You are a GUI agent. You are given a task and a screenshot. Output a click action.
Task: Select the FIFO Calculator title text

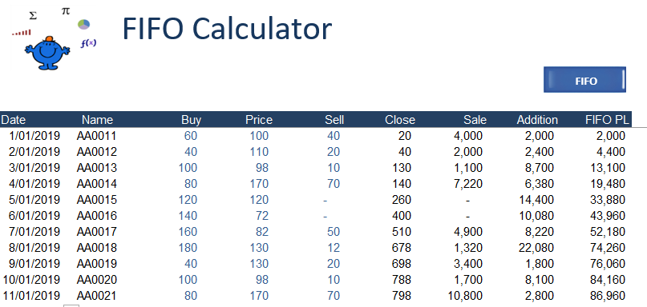tap(227, 29)
